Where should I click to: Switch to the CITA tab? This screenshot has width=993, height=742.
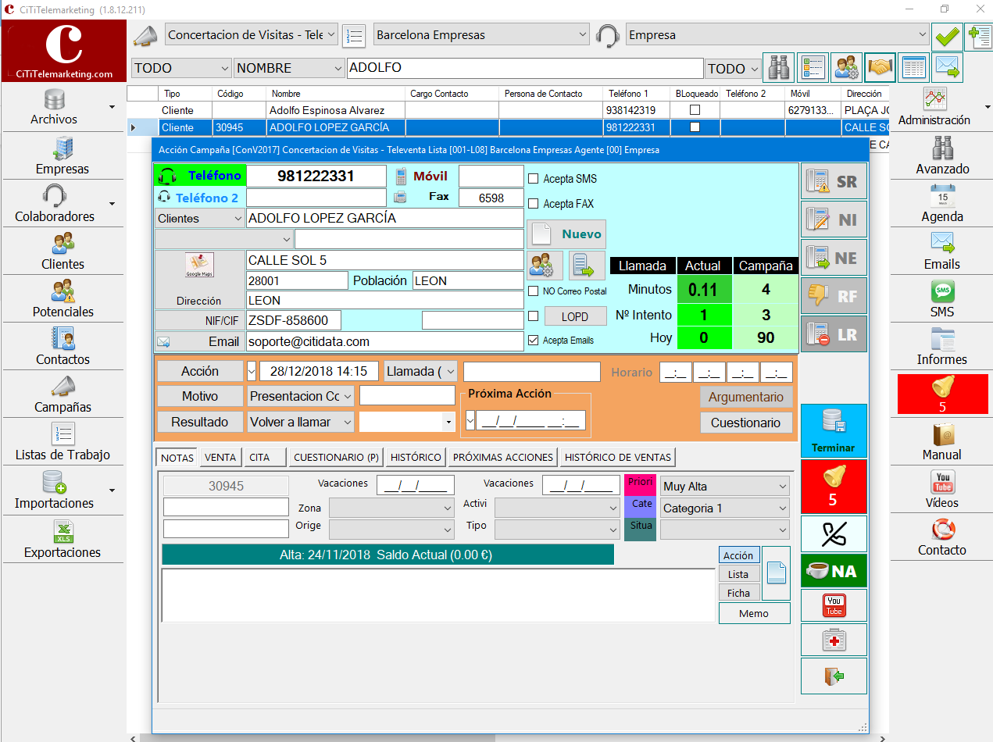click(x=264, y=458)
